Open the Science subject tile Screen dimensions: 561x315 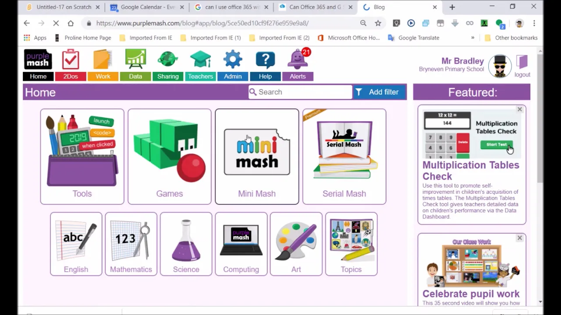pos(186,244)
